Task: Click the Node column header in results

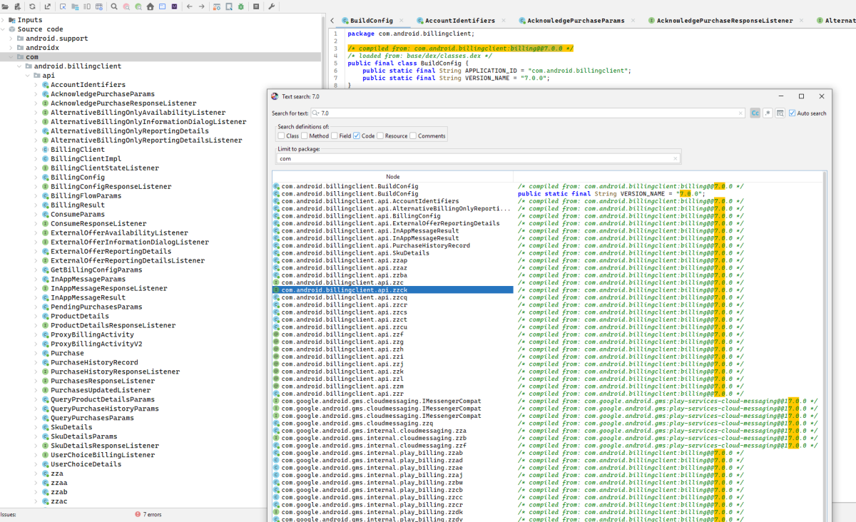Action: pyautogui.click(x=393, y=176)
